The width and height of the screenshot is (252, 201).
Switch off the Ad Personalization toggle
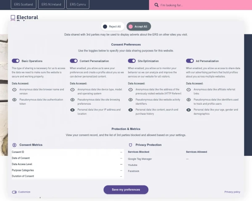click(190, 61)
